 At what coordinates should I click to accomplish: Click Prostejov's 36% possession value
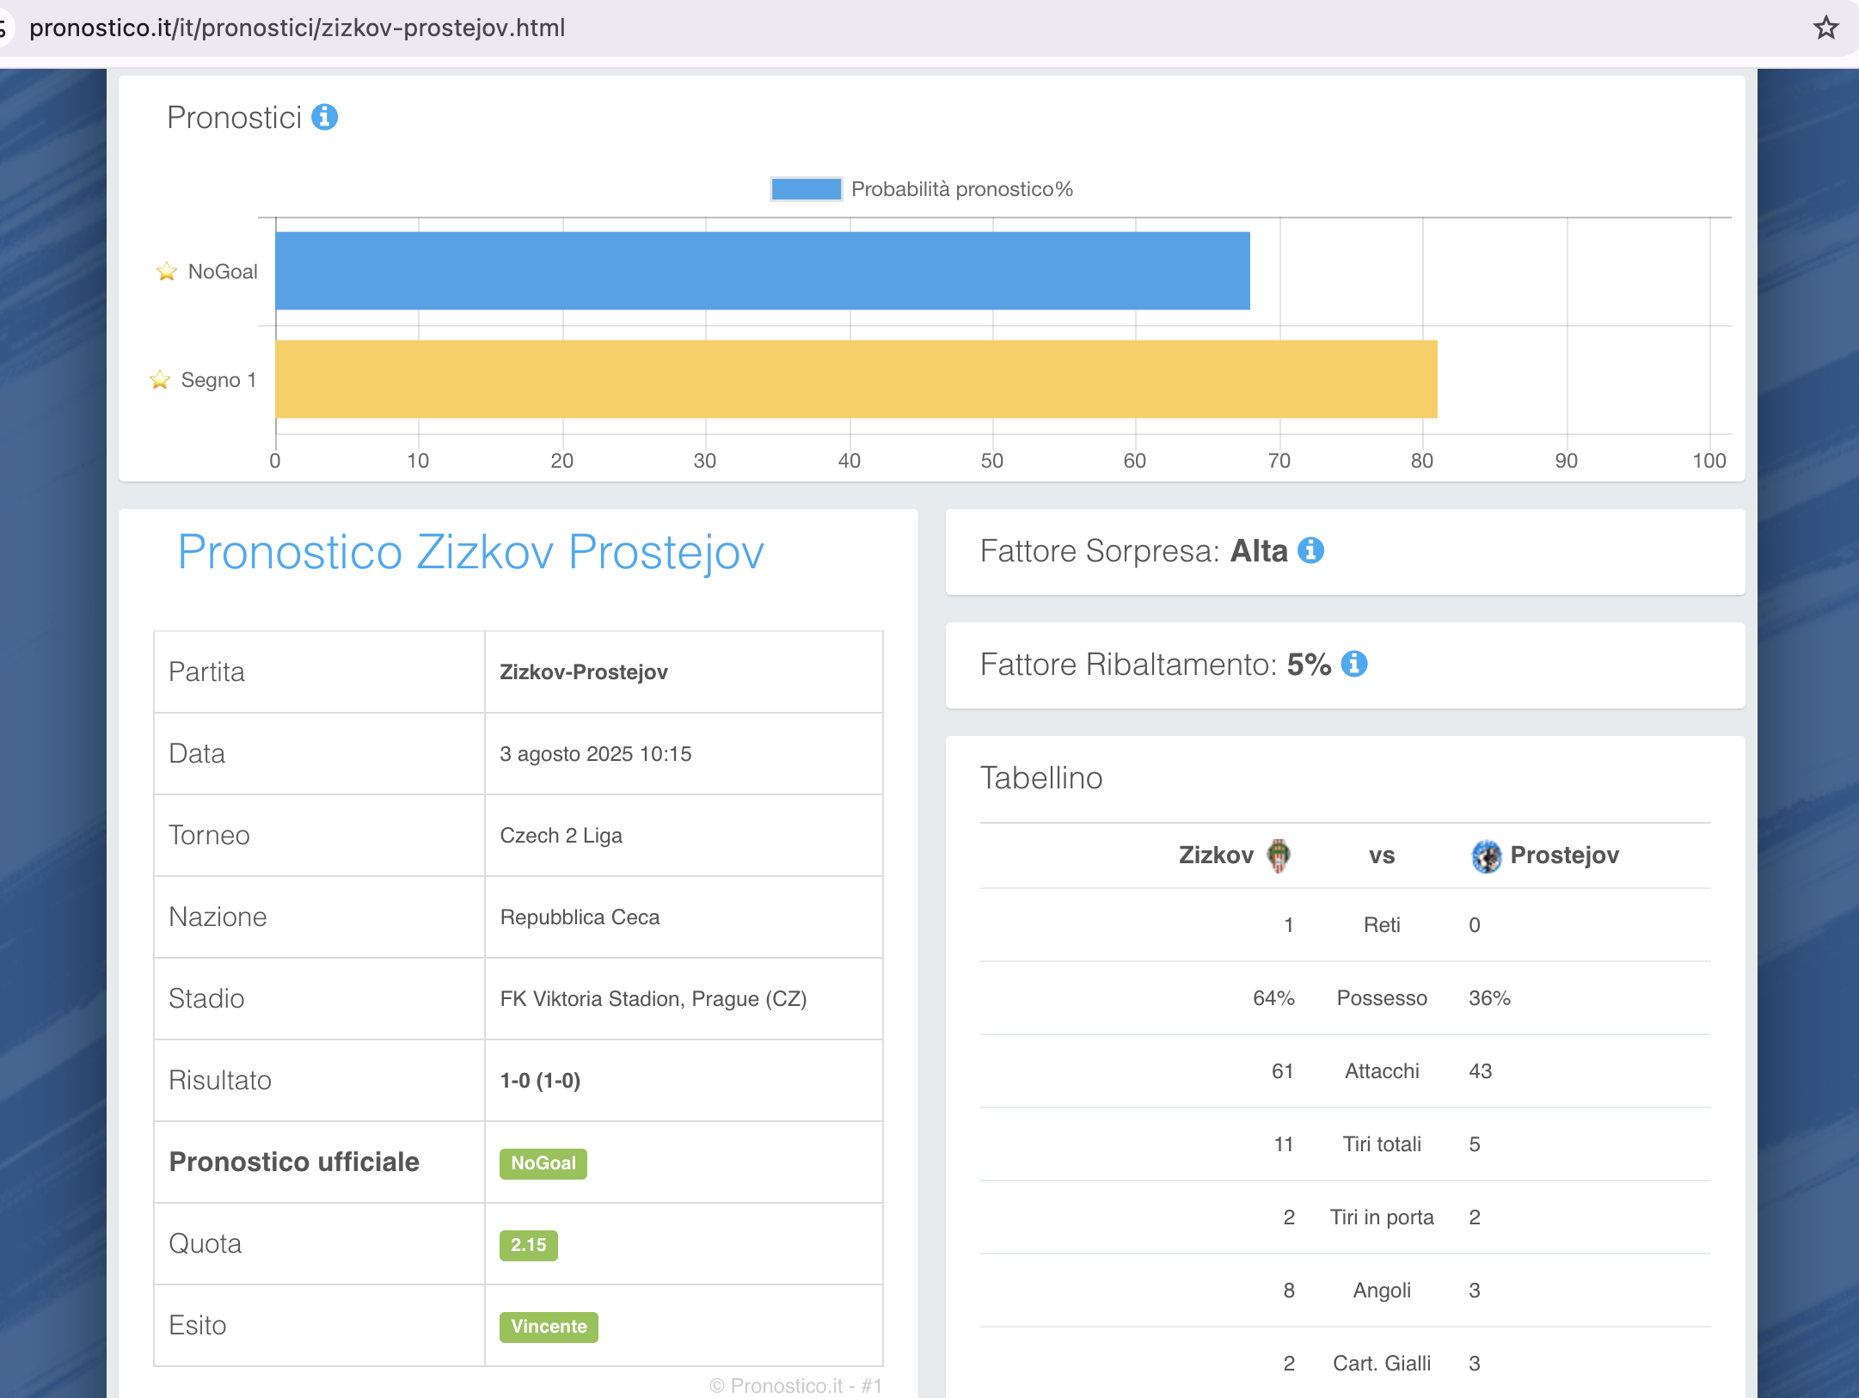(1489, 998)
